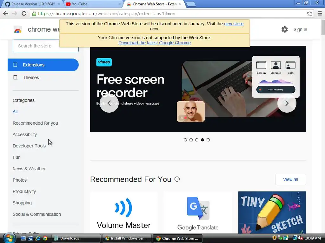Screen dimensions: 325x243
Task: Click the page vertical scrollbar thumb
Action: click(x=323, y=28)
